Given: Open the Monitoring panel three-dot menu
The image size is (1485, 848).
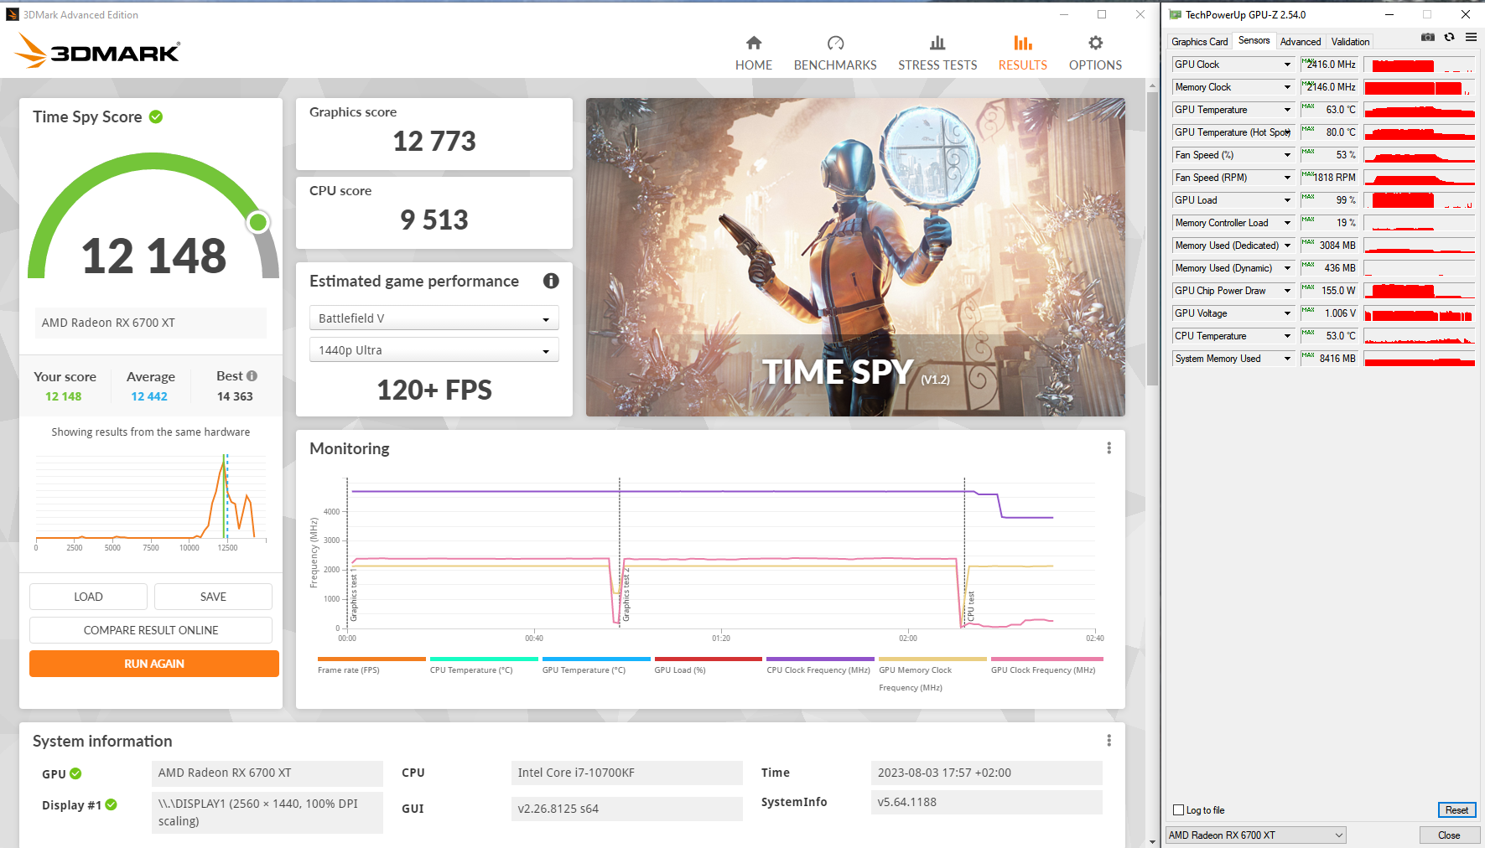Looking at the screenshot, I should point(1109,448).
